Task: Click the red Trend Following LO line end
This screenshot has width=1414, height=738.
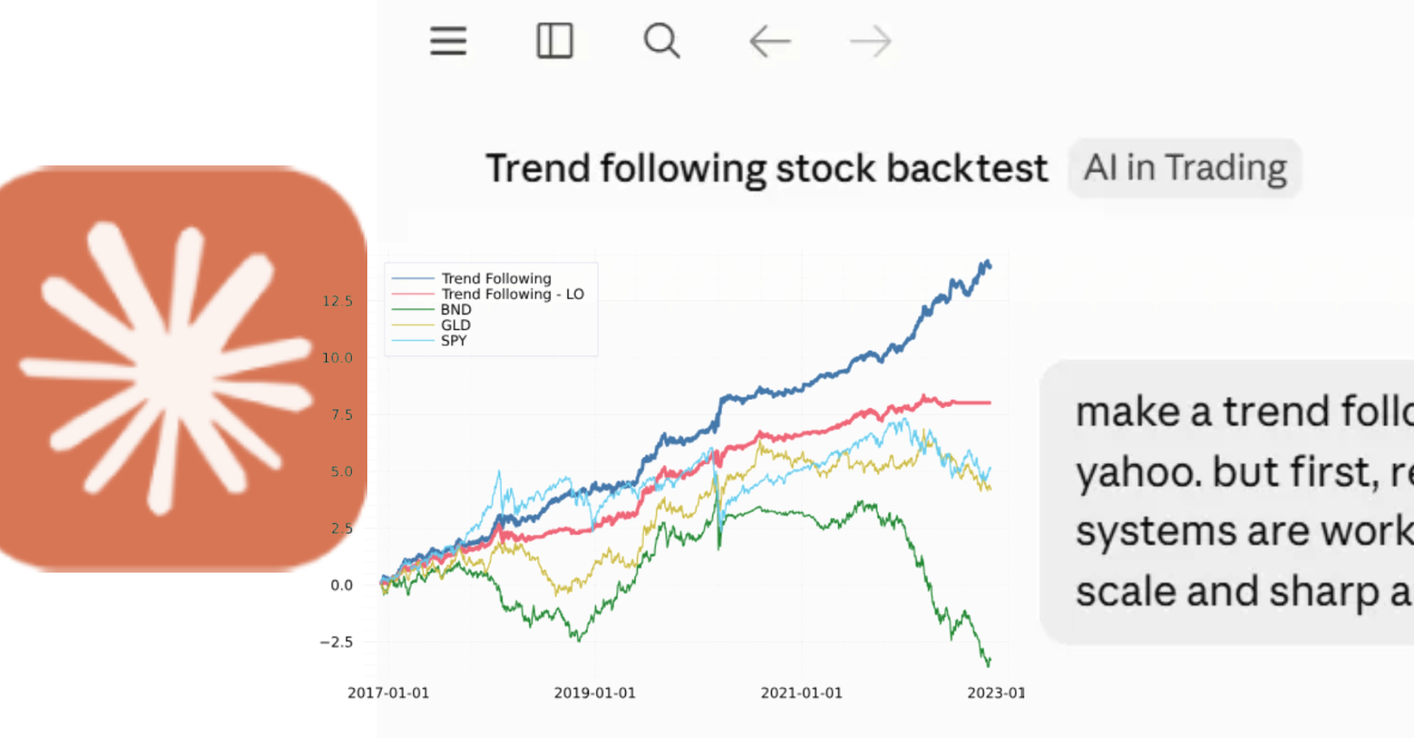Action: pyautogui.click(x=989, y=403)
